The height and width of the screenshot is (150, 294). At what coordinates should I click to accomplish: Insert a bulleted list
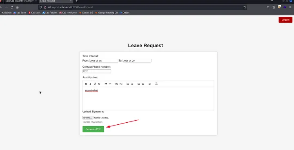point(132,84)
